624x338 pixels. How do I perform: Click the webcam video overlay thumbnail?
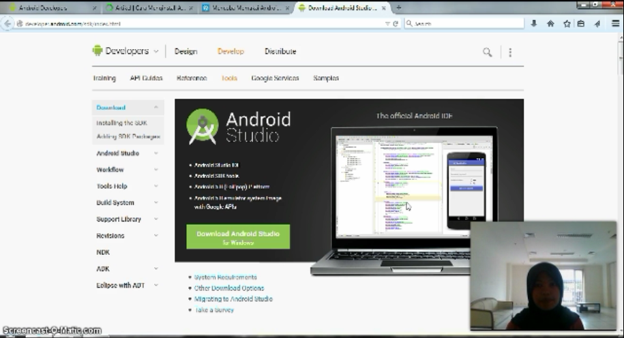coord(544,276)
